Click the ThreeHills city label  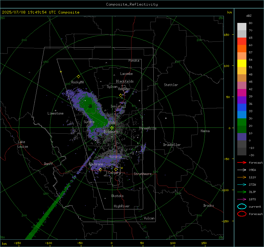tap(148, 128)
